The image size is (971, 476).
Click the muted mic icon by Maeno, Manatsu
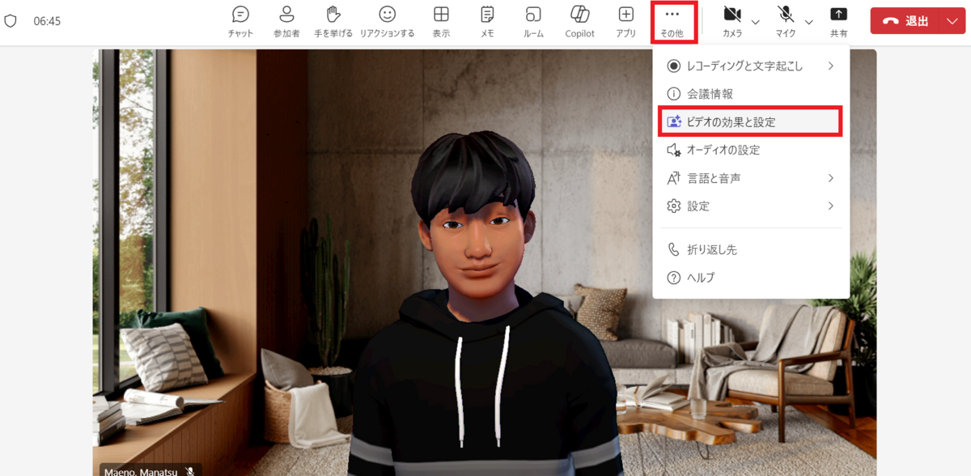click(190, 470)
